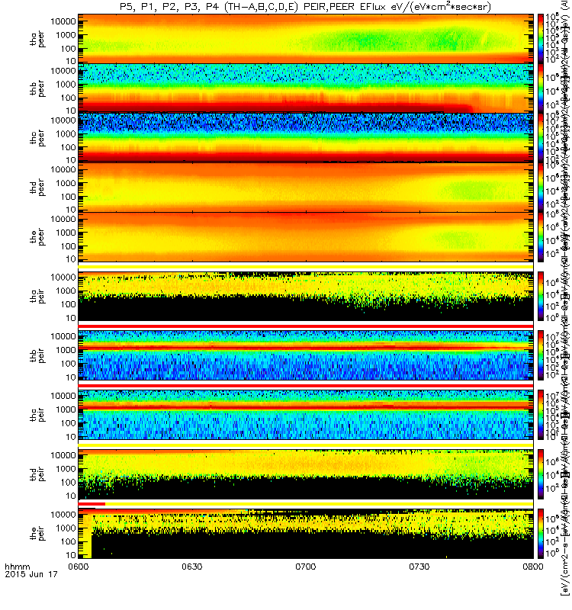Click the color bar beside thb peer panel
The image size is (572, 610).
[x=541, y=88]
